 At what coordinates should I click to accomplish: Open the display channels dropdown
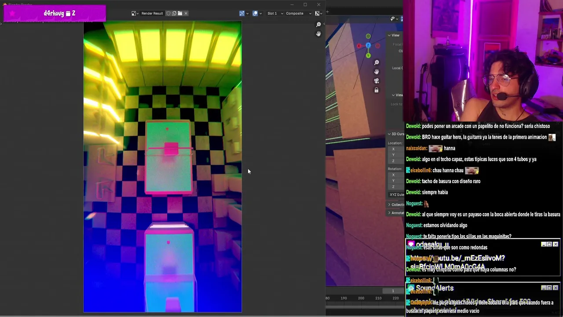pyautogui.click(x=318, y=13)
